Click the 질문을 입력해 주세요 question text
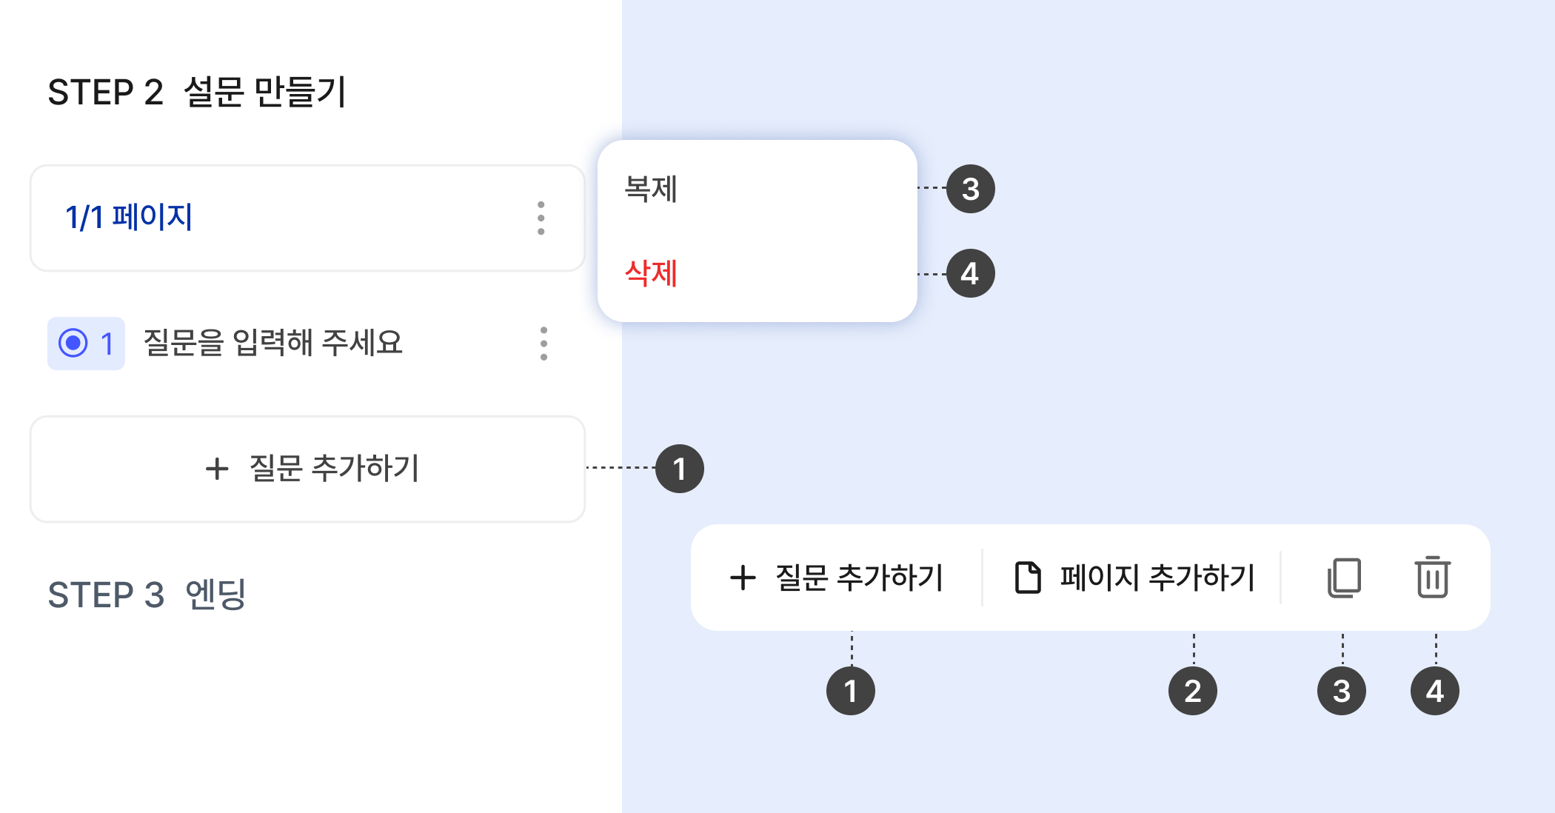Screen dimensions: 1555x813 (x=272, y=343)
